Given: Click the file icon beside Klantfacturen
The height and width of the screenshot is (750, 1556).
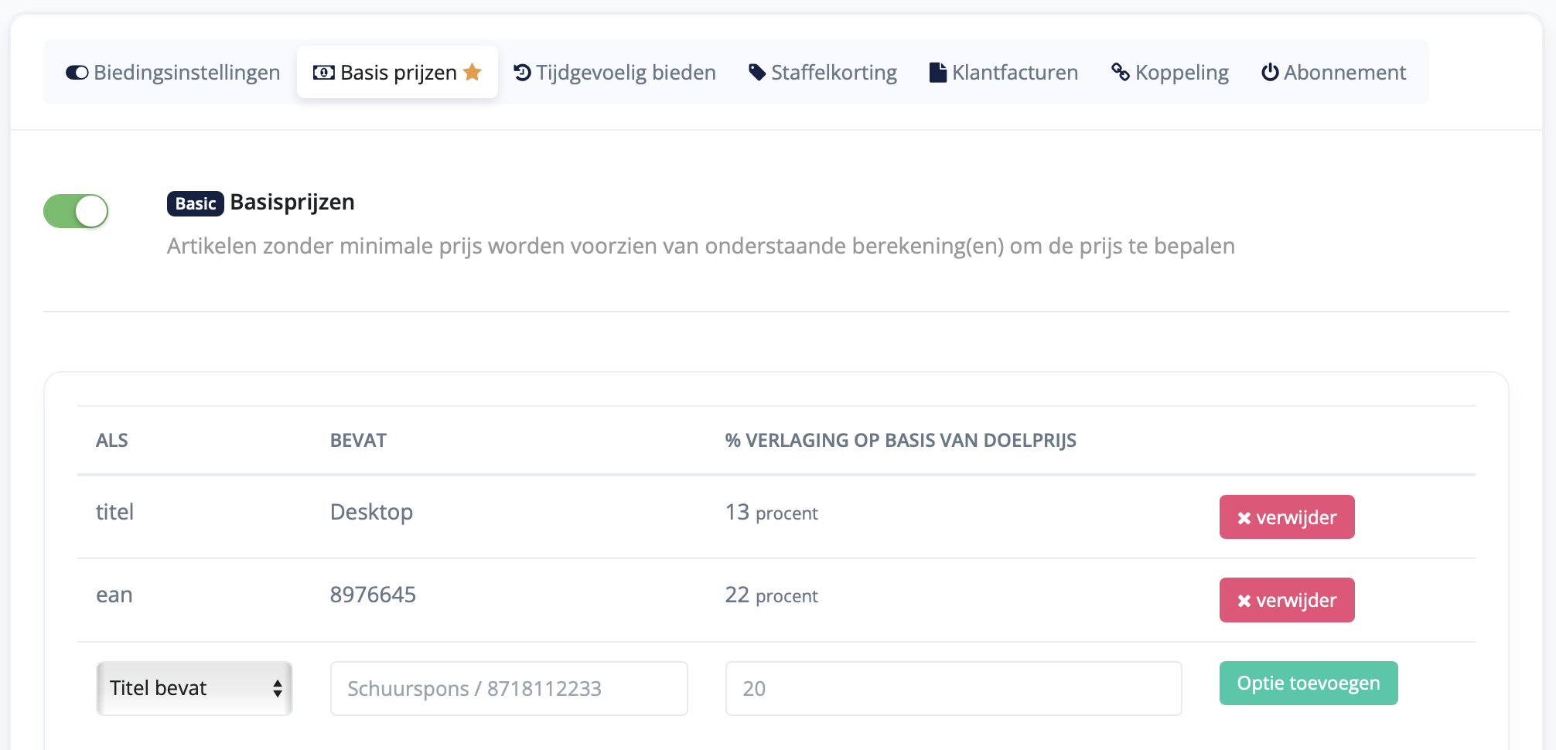Looking at the screenshot, I should click(937, 73).
